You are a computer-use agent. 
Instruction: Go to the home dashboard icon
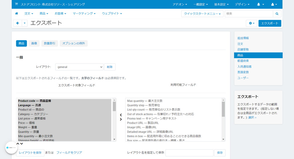16,14
